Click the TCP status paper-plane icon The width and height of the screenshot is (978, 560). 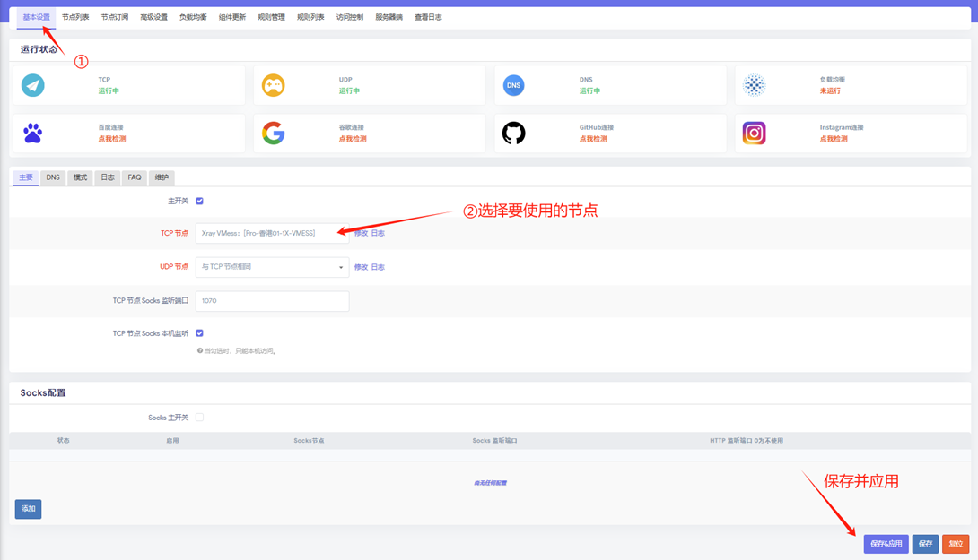click(33, 85)
